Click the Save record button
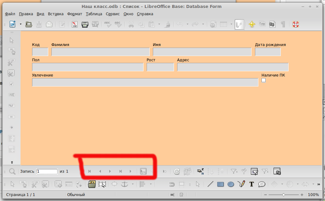The width and height of the screenshot is (325, 201). pyautogui.click(x=143, y=171)
